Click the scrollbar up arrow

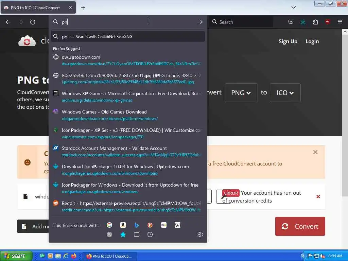coord(345,32)
